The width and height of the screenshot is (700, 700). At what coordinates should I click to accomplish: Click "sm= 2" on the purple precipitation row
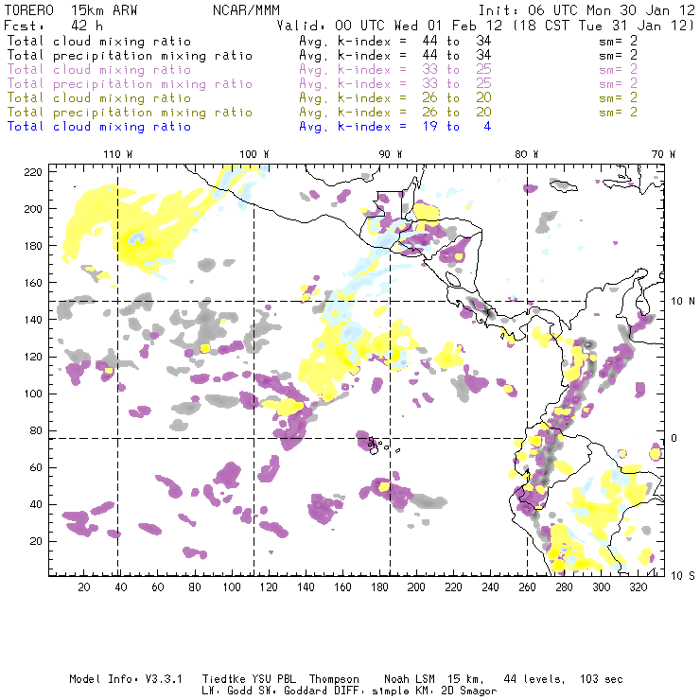click(618, 84)
